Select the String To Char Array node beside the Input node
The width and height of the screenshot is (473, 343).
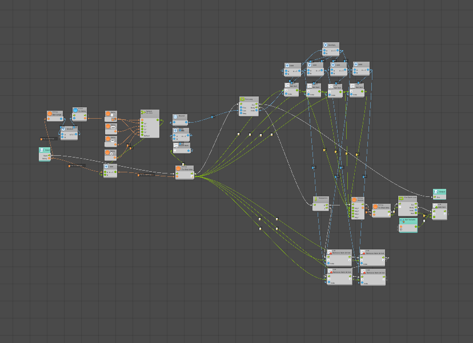[x=185, y=172]
